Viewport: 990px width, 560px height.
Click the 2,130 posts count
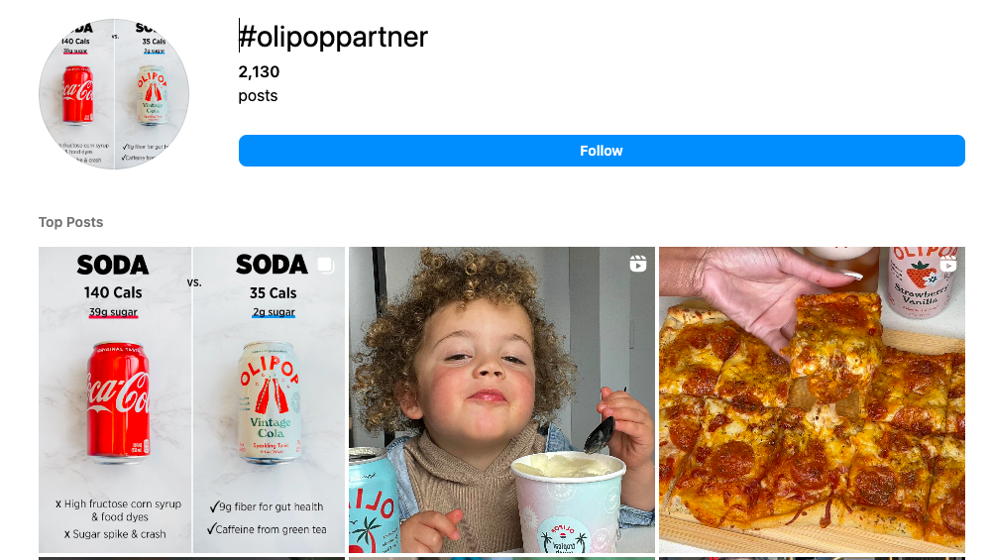tap(259, 83)
